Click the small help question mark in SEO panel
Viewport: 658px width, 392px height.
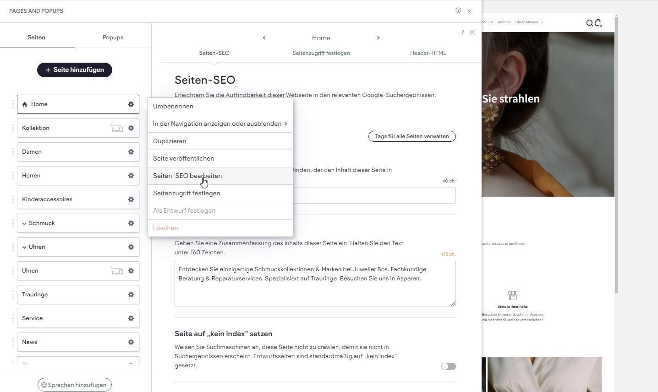click(x=463, y=32)
